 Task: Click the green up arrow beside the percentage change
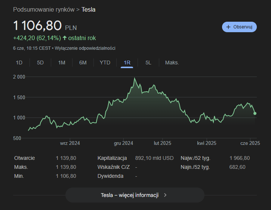click(65, 38)
